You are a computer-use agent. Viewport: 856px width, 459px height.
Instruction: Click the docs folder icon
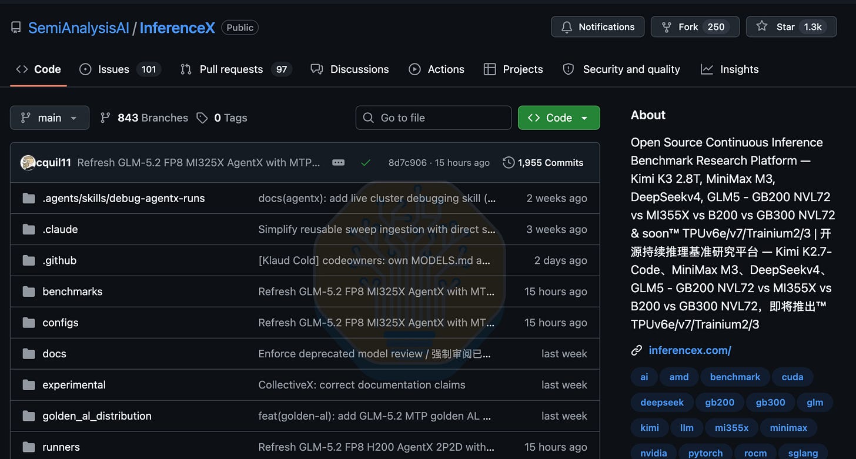(x=28, y=354)
